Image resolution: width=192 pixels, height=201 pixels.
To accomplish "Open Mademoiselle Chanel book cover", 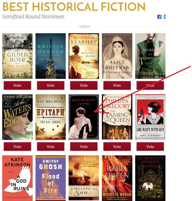I will 84,117.
